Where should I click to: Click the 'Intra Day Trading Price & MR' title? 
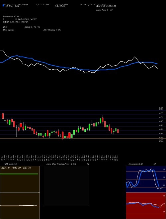[x=61, y=164]
